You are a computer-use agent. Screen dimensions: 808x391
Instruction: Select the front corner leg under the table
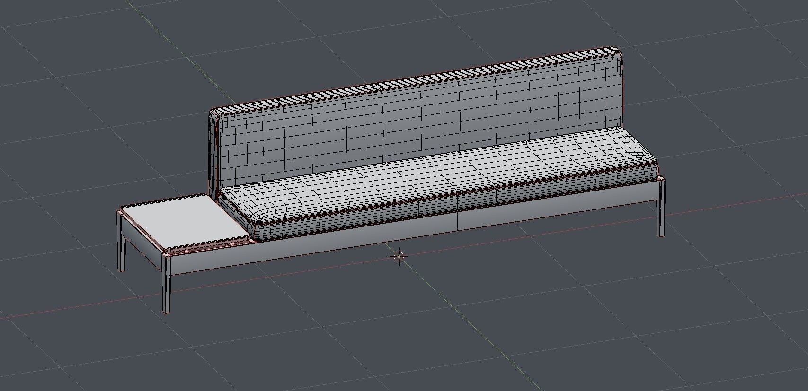(167, 284)
